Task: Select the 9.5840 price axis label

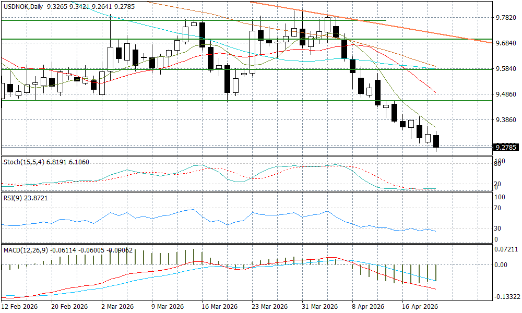Action: pos(505,69)
